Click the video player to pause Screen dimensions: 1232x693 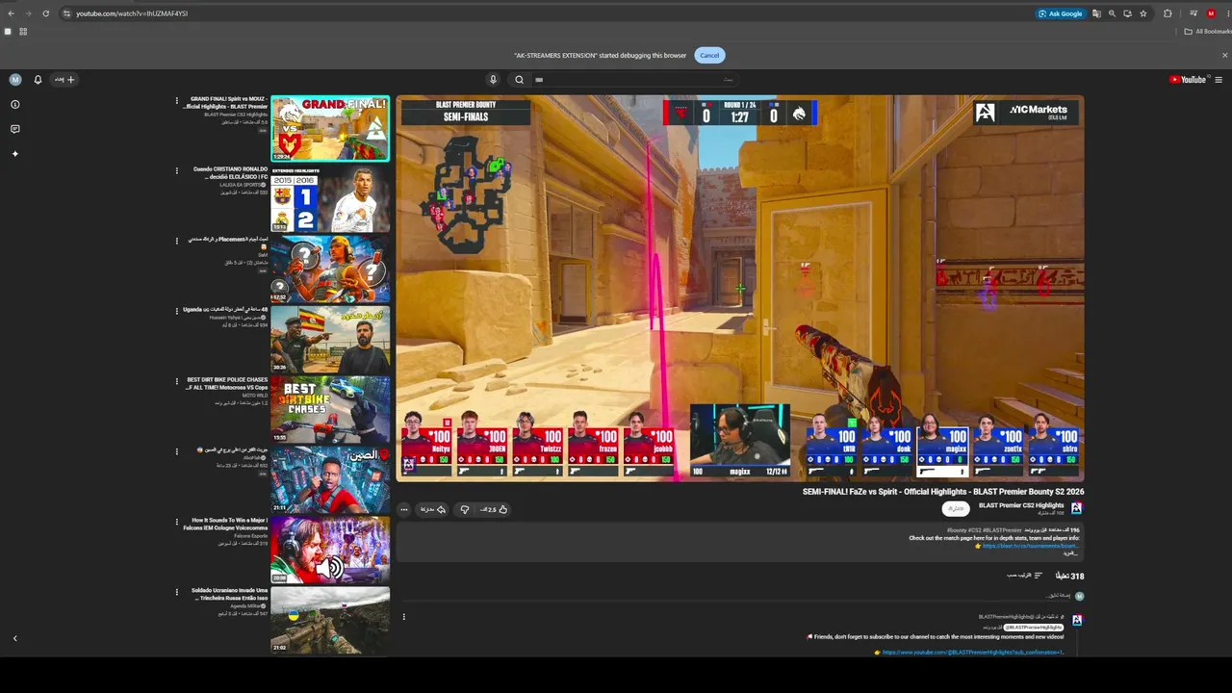[x=740, y=288]
